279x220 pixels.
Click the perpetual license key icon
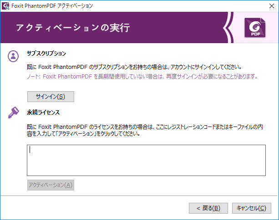(x=14, y=112)
